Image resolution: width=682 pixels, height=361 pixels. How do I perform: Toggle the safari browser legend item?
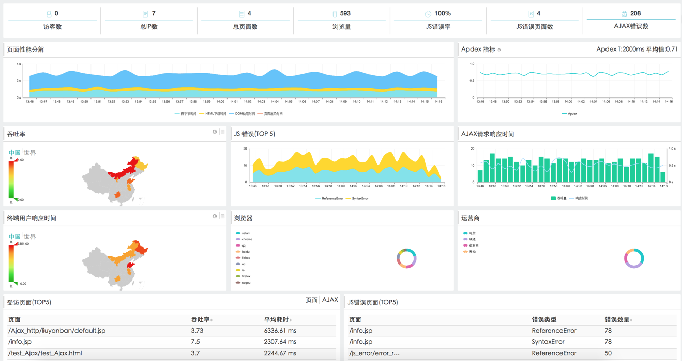click(x=243, y=233)
